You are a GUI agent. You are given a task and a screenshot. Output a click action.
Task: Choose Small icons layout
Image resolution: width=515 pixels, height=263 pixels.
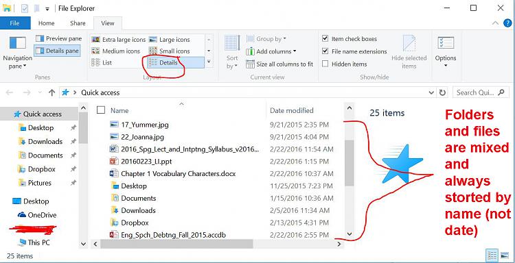[x=170, y=51]
